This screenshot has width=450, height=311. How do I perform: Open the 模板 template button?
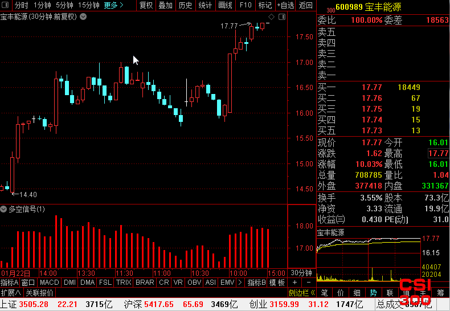click(277, 283)
